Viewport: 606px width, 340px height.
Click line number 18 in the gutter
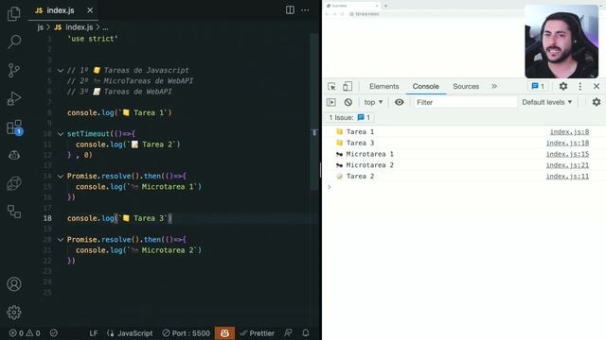pyautogui.click(x=47, y=218)
